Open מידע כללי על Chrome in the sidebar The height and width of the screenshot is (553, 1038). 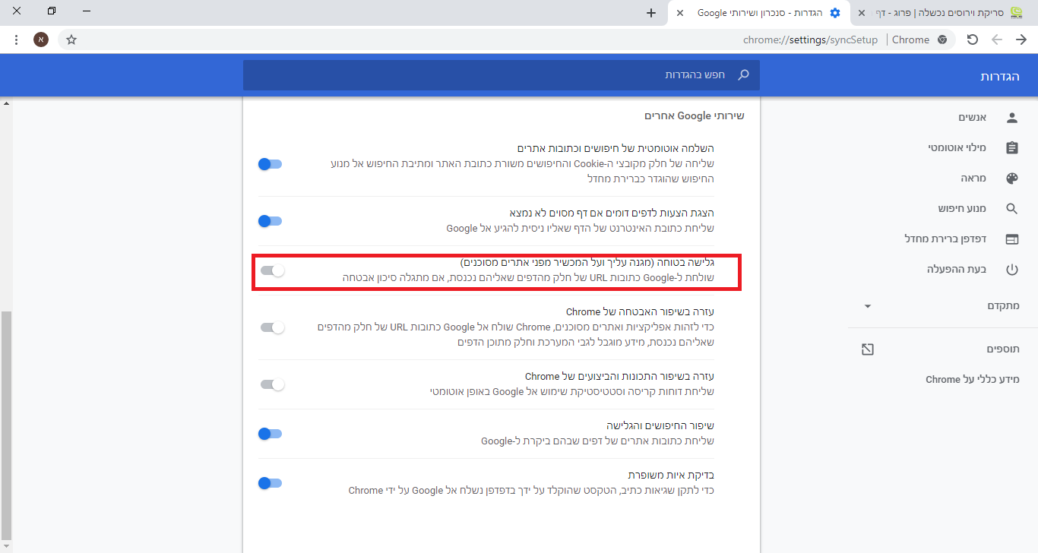coord(973,379)
